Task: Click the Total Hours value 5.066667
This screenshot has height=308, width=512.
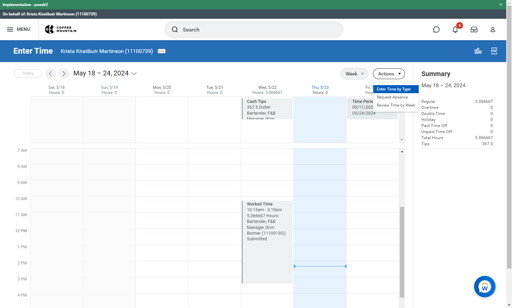Action: coord(484,138)
